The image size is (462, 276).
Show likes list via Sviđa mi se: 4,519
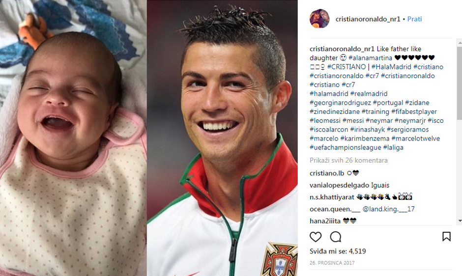[338, 251]
